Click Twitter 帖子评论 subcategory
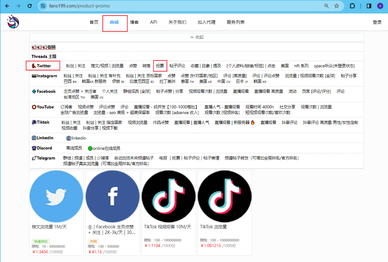This screenshot has height=262, width=388. pos(177,66)
